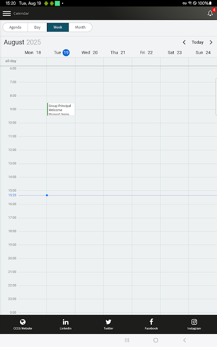The image size is (217, 347).
Task: Open the Instagram icon
Action: (x=194, y=322)
